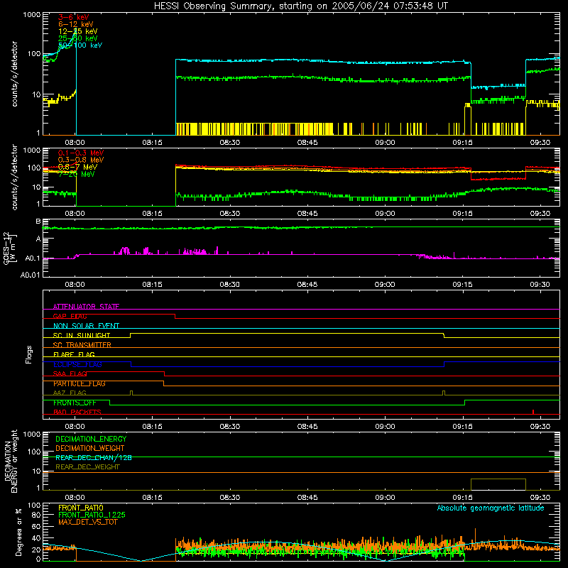The image size is (568, 568).
Task: Select the DECIMATION_ENERGY legend label
Action: 91,439
